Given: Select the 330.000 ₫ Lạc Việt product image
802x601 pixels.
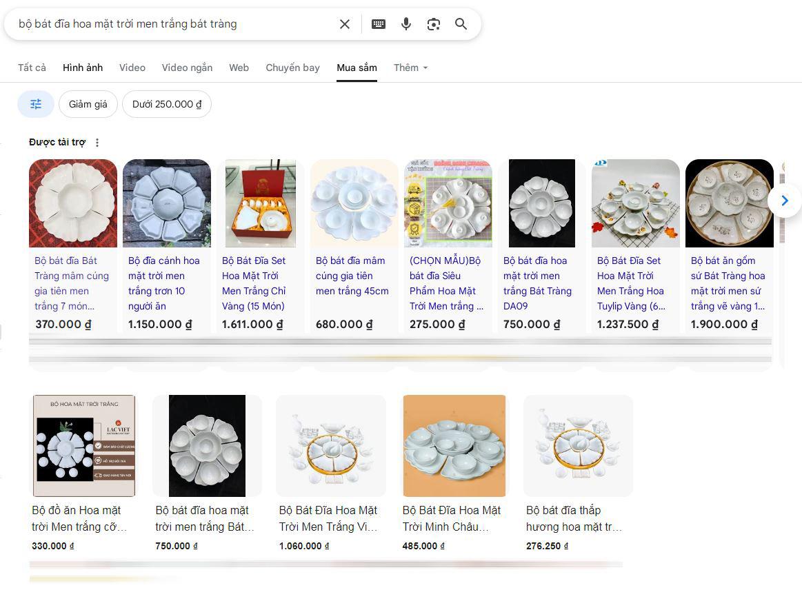Looking at the screenshot, I should tap(84, 445).
